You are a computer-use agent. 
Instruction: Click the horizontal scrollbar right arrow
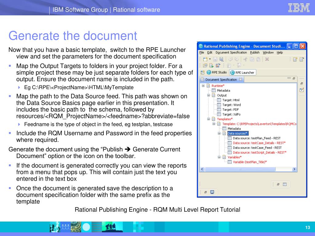coord(294,169)
